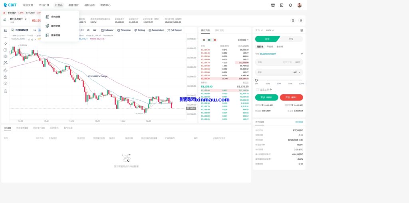Select 合约交易 from the derivatives menu
409x203 pixels.
pyautogui.click(x=56, y=17)
